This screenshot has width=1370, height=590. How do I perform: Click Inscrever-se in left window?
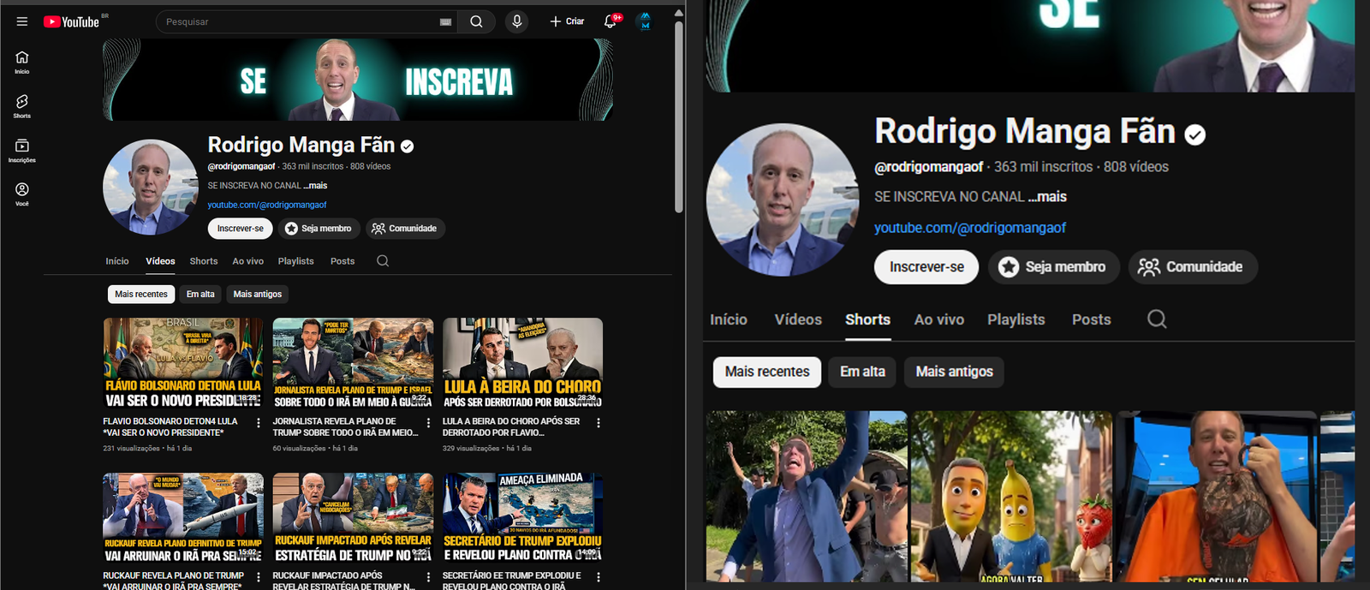241,229
